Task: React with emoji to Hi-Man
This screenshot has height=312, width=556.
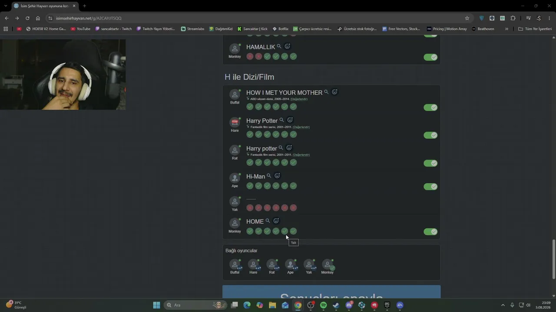Action: [277, 175]
